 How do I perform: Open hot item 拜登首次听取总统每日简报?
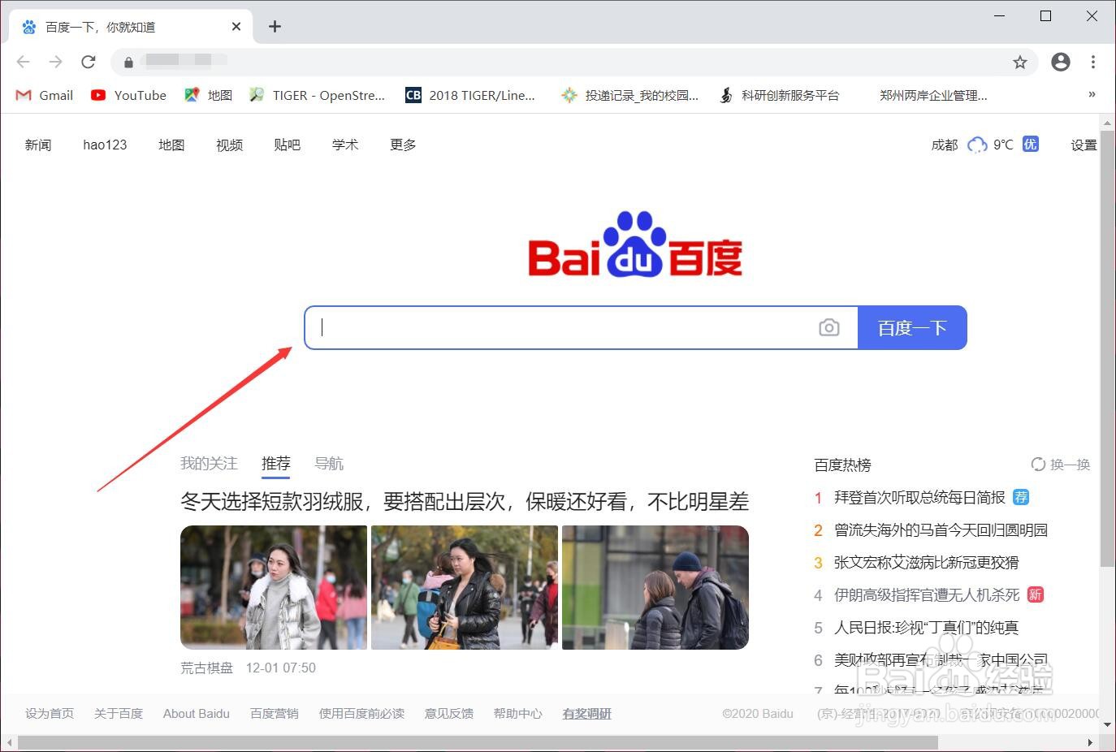(919, 497)
